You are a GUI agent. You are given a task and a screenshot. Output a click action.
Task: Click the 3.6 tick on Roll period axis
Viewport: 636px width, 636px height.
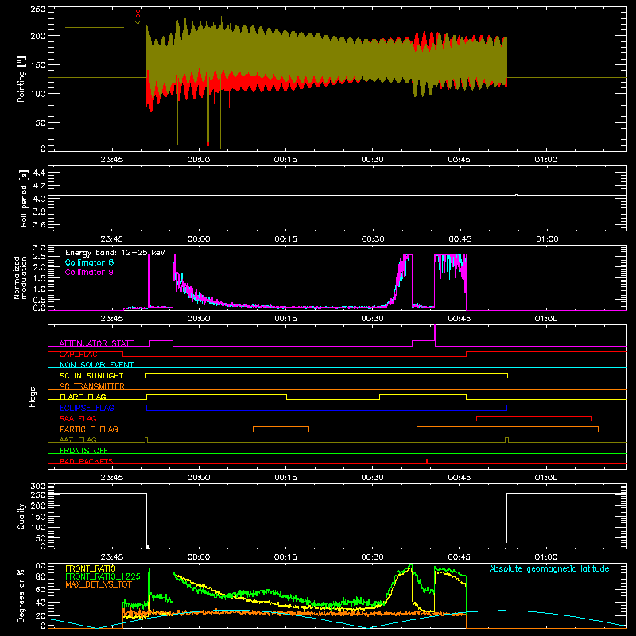click(x=39, y=225)
